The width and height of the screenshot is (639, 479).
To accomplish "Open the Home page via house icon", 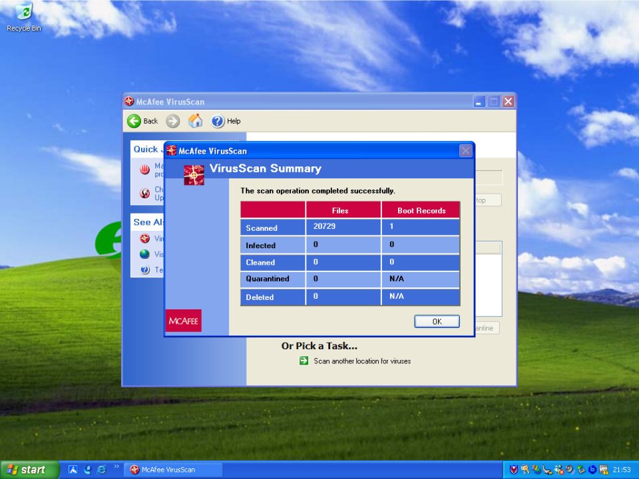I will pos(195,121).
